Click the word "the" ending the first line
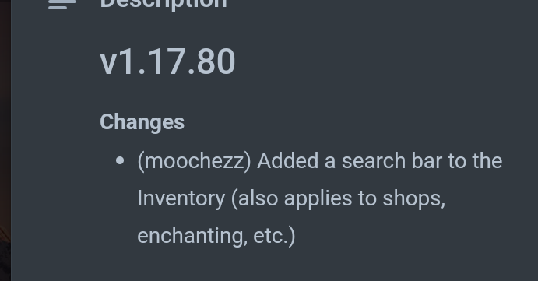The image size is (538, 281). click(x=487, y=161)
